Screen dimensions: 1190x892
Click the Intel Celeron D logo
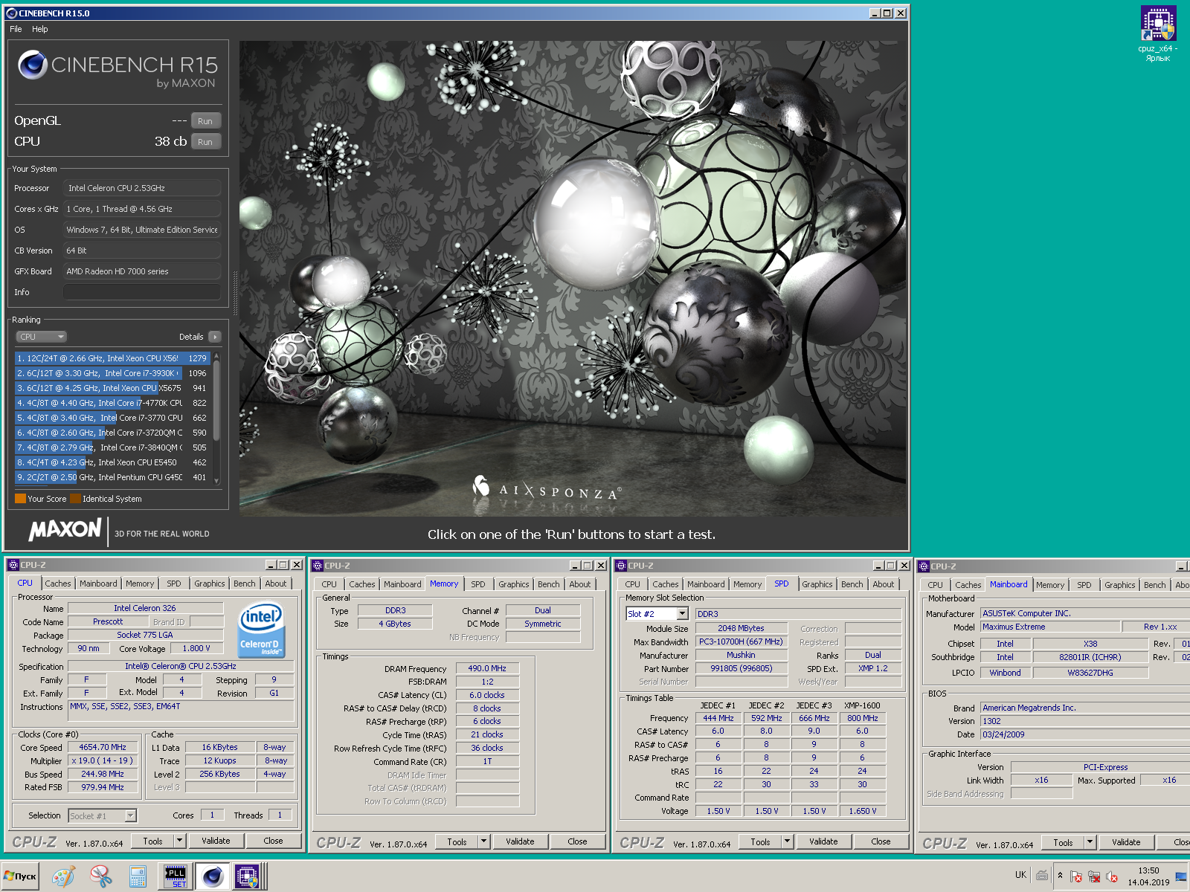[x=261, y=630]
